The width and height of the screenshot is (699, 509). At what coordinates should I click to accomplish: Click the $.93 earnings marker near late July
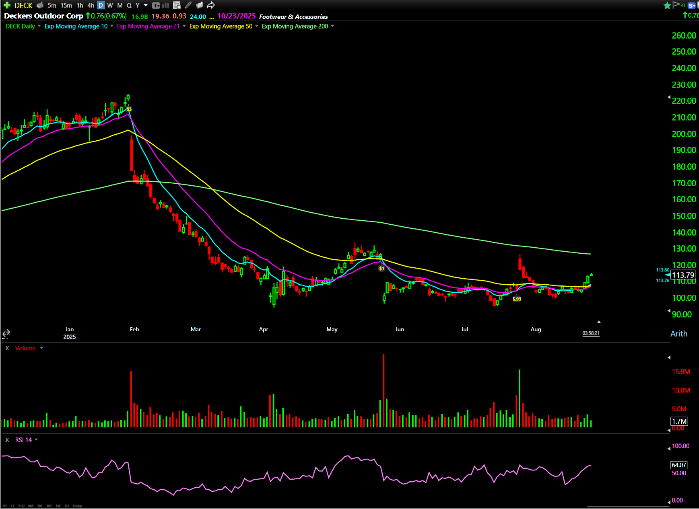(x=517, y=299)
